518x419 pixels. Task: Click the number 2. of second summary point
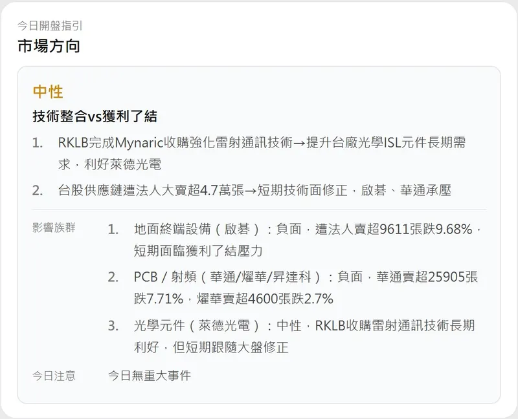(x=38, y=190)
